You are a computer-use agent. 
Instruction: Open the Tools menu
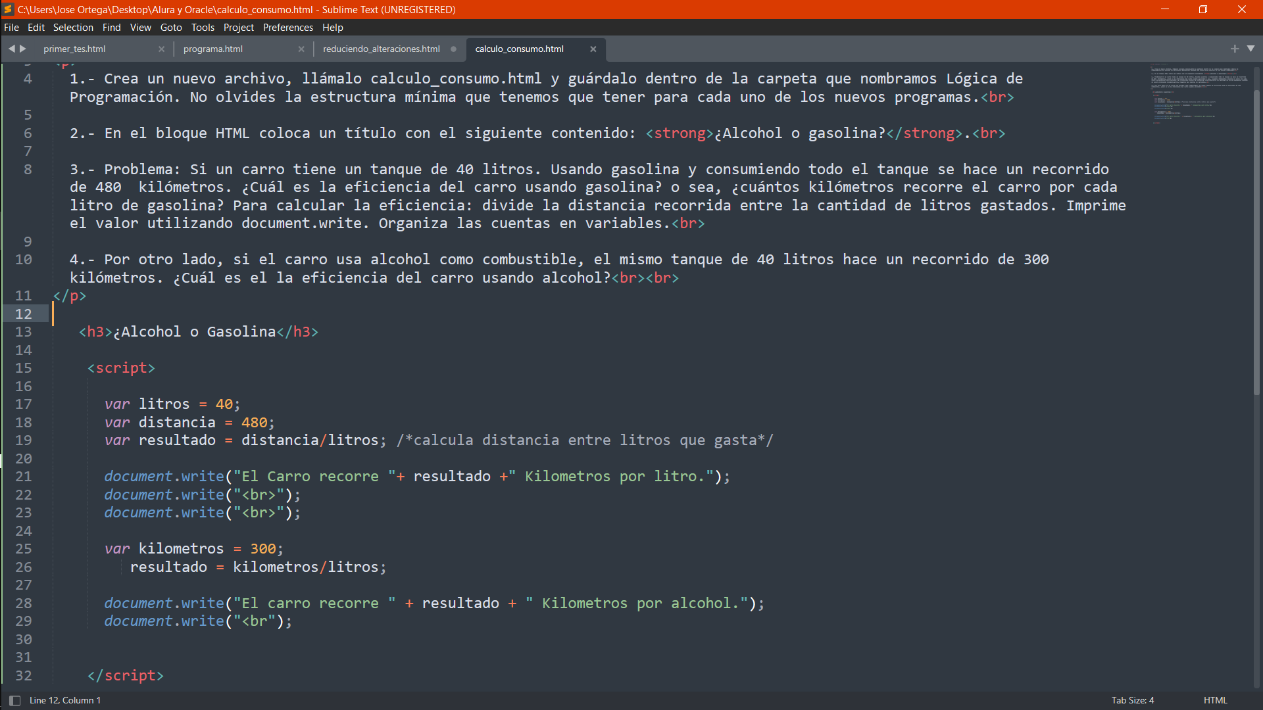coord(203,28)
